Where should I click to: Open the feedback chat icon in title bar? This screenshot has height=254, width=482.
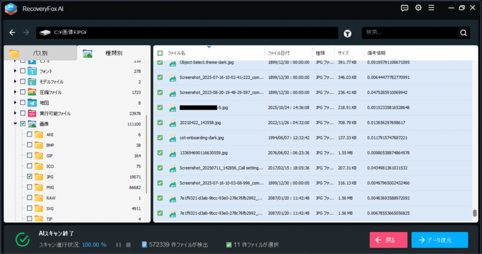point(404,8)
